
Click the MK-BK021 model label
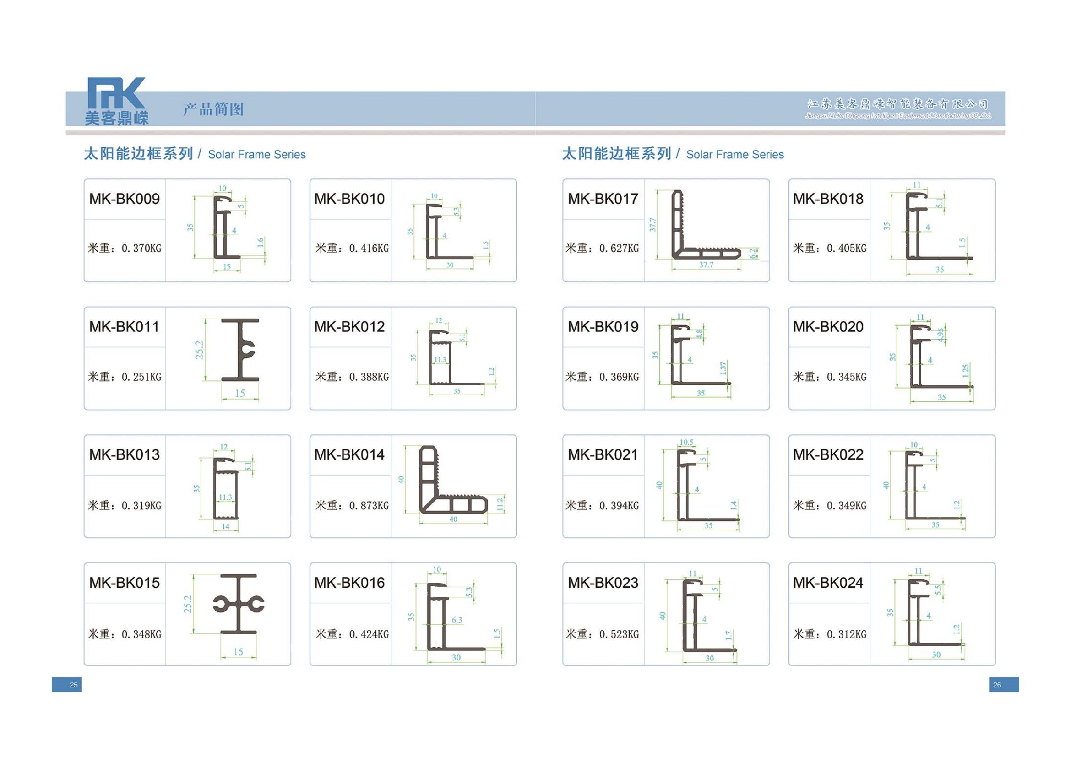tap(603, 454)
